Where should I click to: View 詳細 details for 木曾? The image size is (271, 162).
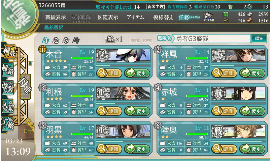click(109, 73)
